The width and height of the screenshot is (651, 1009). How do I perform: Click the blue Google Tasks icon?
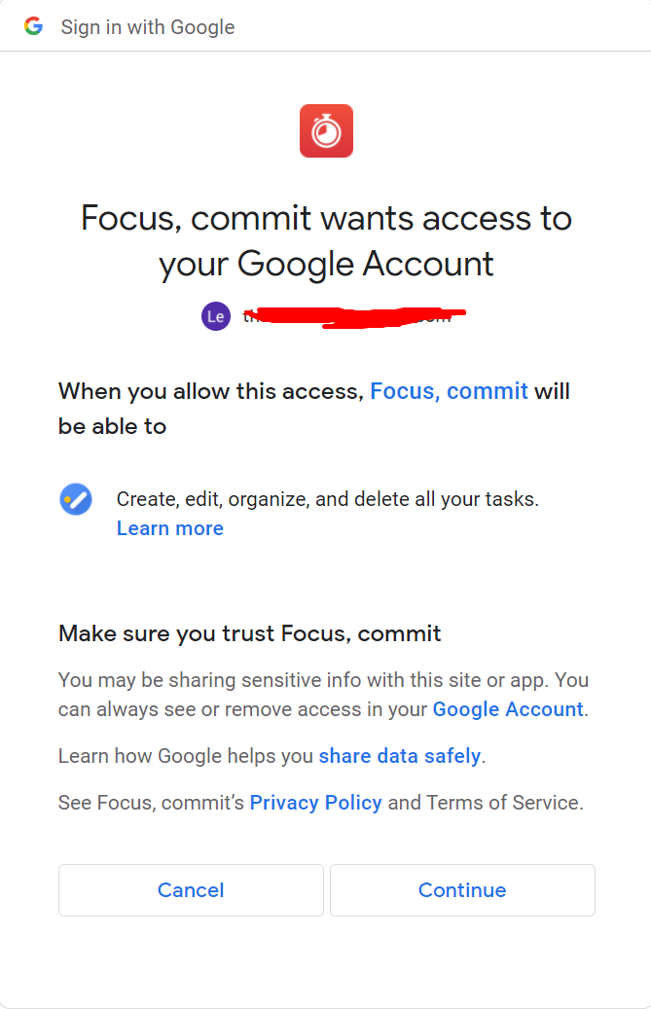[76, 499]
